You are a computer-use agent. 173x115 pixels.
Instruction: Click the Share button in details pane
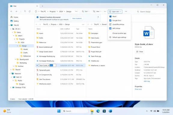coord(140,52)
